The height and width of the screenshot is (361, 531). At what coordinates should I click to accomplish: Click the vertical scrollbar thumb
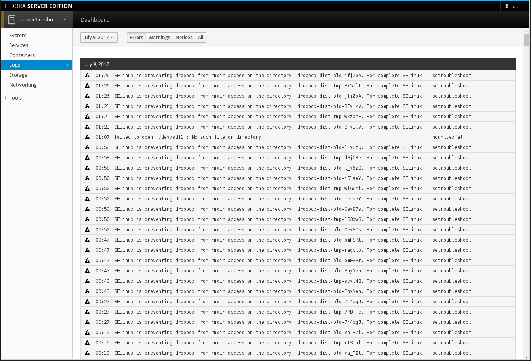[x=526, y=40]
